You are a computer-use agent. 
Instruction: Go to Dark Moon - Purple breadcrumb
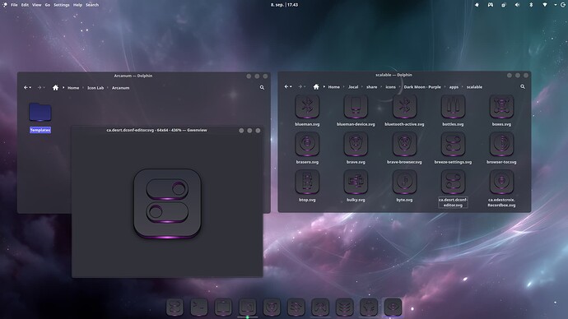point(422,87)
